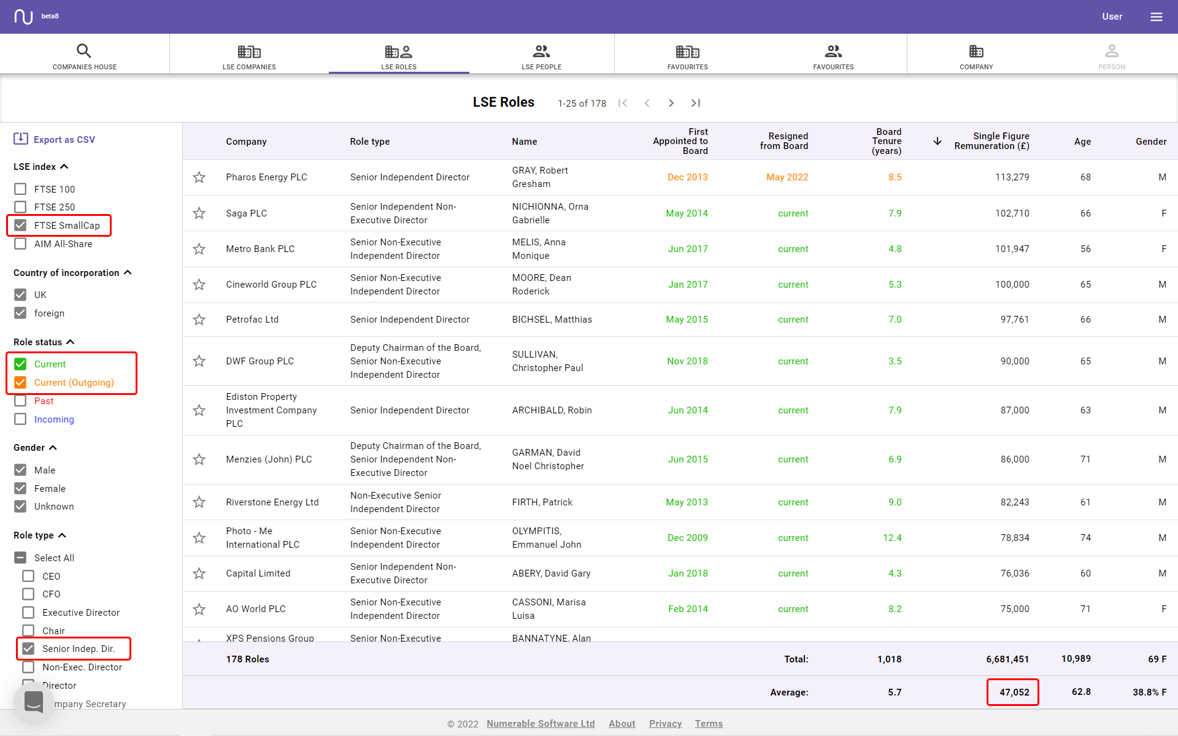The height and width of the screenshot is (736, 1178).
Task: Uncheck the FTSE SmallCap checkbox
Action: click(20, 225)
